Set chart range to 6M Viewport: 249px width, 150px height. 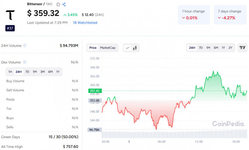(x=216, y=48)
